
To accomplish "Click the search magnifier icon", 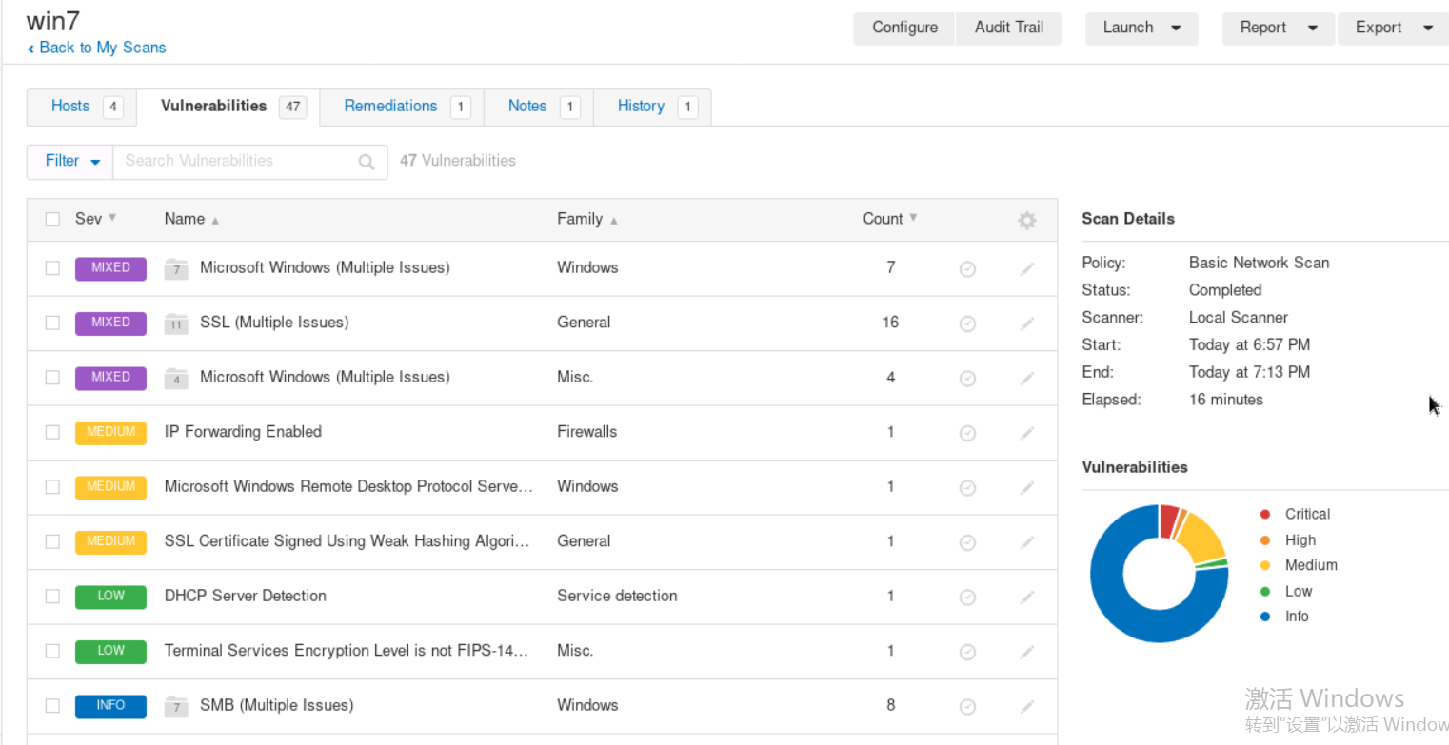I will click(367, 162).
